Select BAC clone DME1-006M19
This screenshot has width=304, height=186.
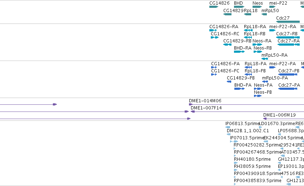tap(284, 119)
